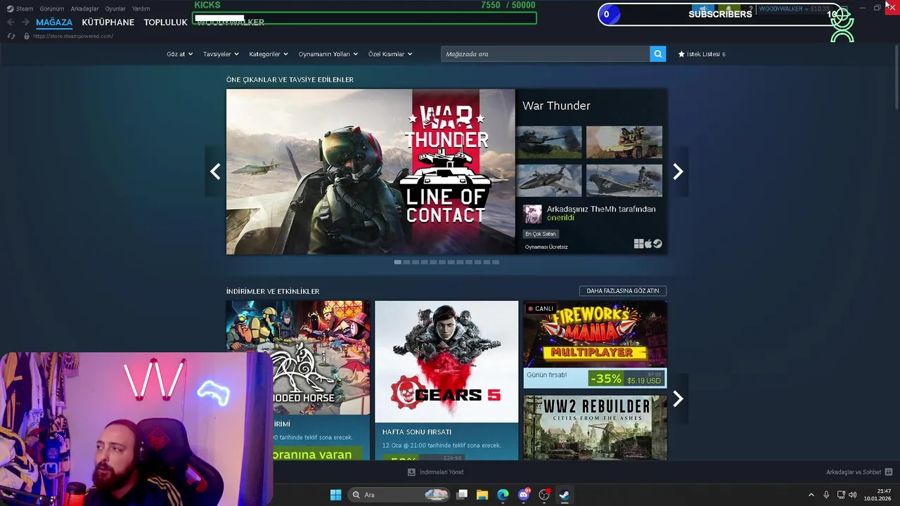Open friends chat icon at bottom right
The image size is (900, 506).
point(889,472)
